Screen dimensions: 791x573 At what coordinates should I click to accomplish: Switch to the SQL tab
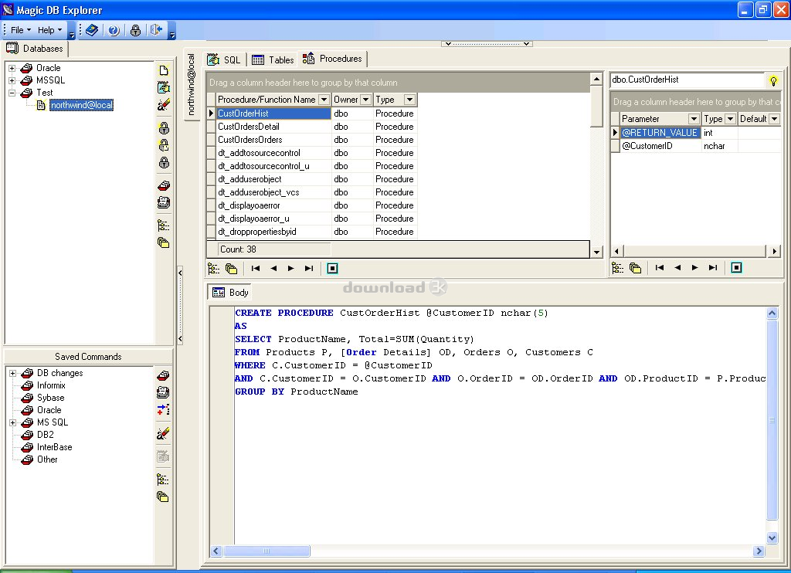pyautogui.click(x=225, y=59)
